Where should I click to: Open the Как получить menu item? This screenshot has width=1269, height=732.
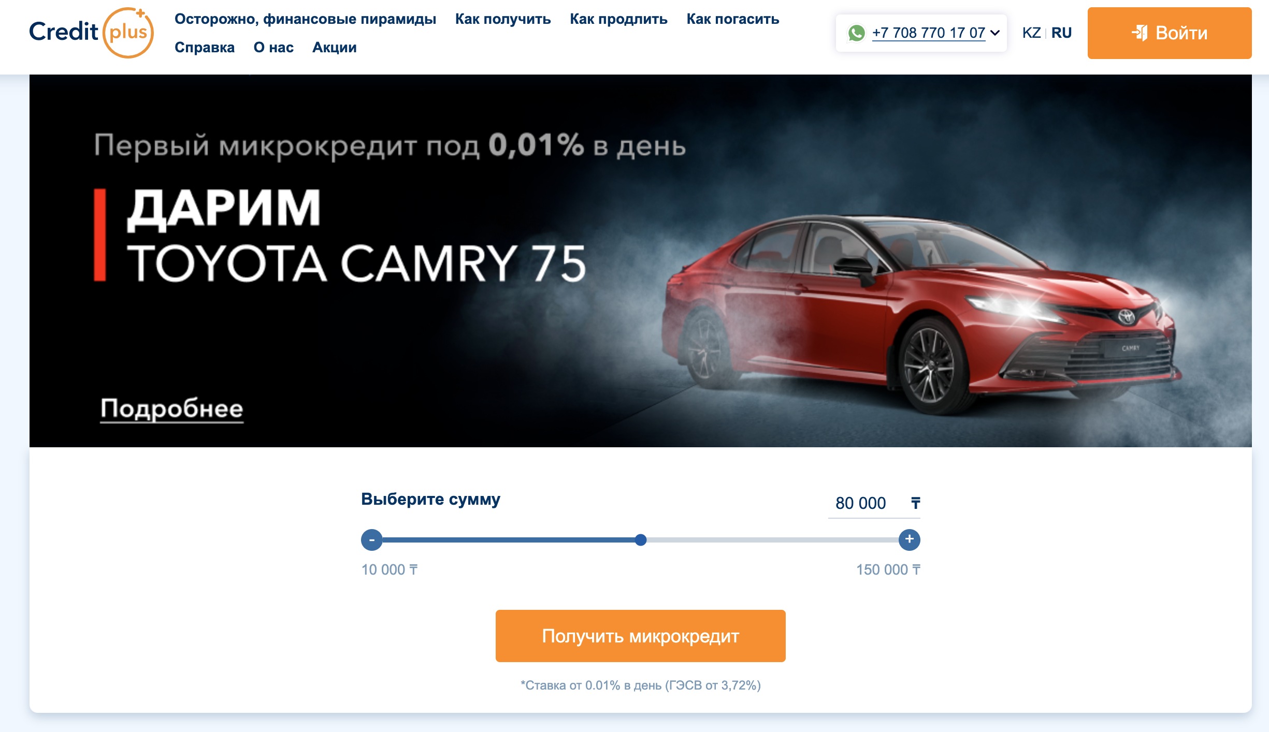[x=503, y=19]
